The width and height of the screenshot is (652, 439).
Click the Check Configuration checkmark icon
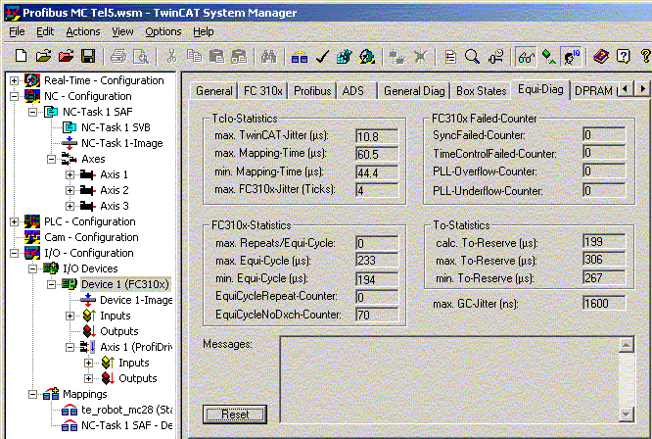pos(322,56)
